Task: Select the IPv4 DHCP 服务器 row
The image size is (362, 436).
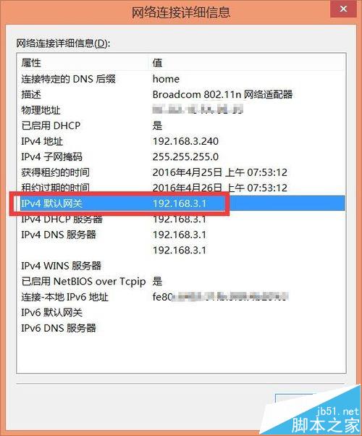Action: click(182, 219)
